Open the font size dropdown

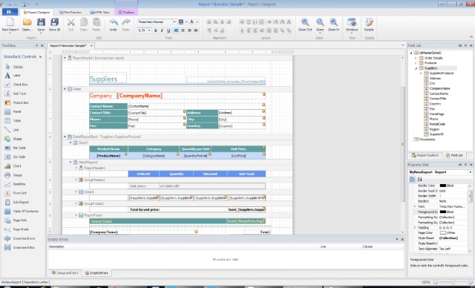(x=149, y=30)
